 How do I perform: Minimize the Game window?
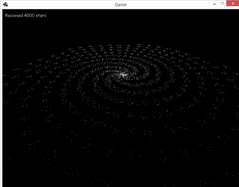214,4
